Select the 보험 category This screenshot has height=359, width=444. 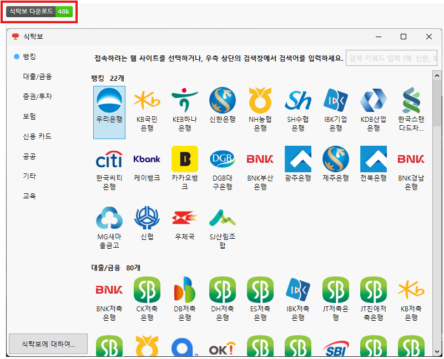click(29, 116)
